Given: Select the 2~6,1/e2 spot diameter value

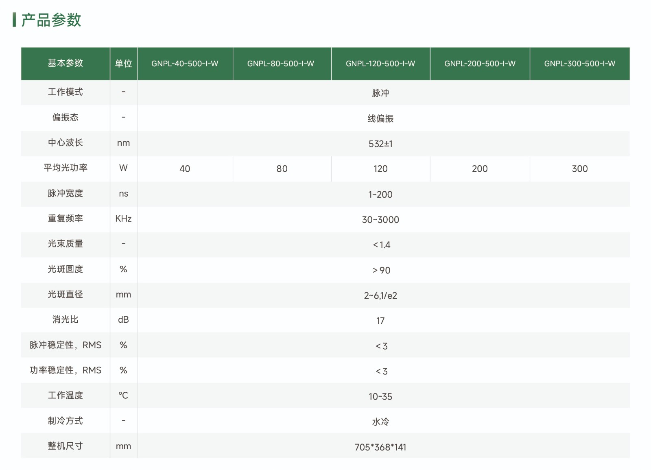Looking at the screenshot, I should [x=380, y=295].
